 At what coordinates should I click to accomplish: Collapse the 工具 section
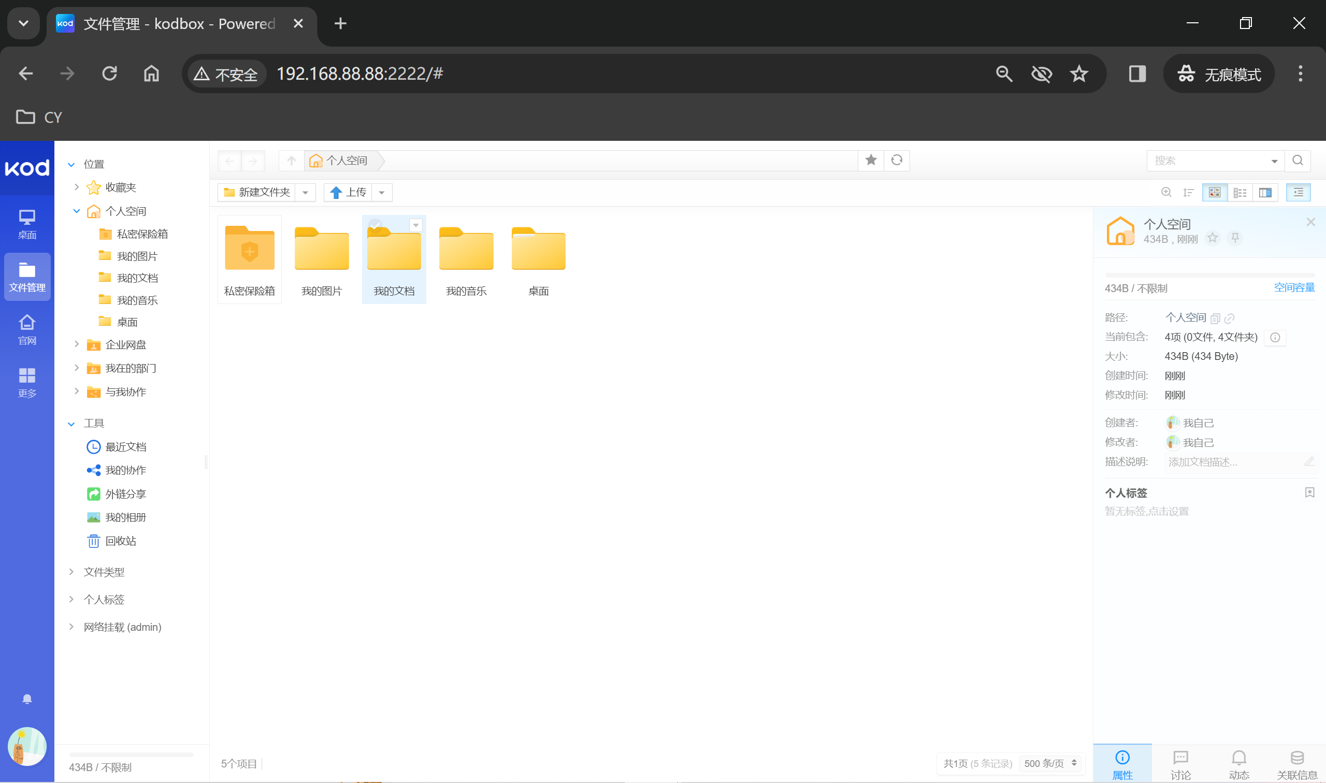[71, 424]
